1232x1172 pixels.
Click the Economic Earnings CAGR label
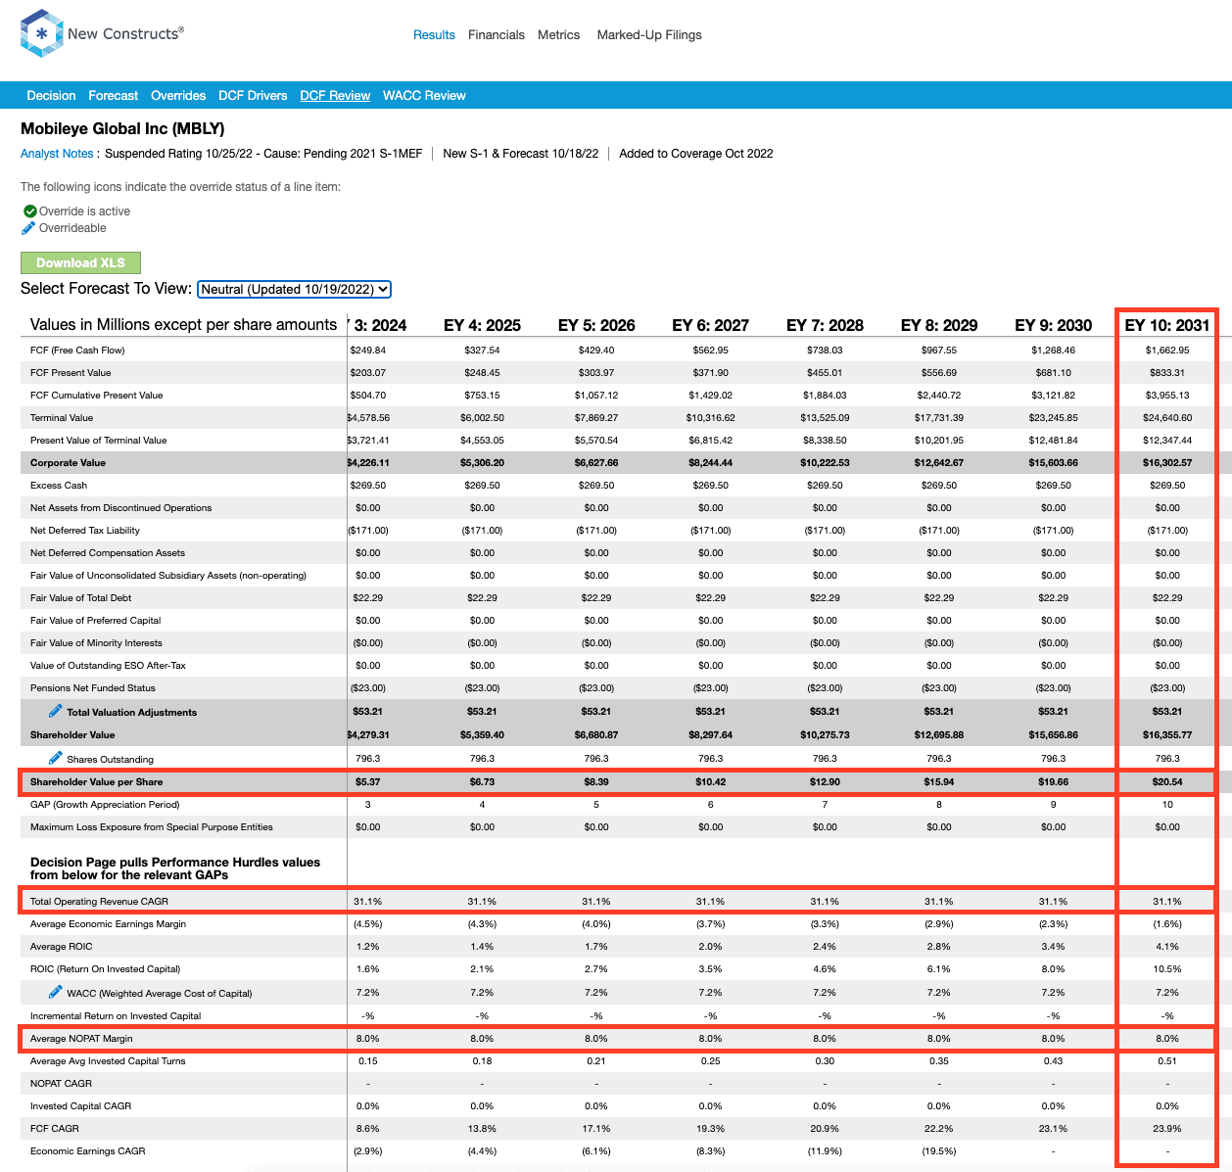coord(88,1151)
